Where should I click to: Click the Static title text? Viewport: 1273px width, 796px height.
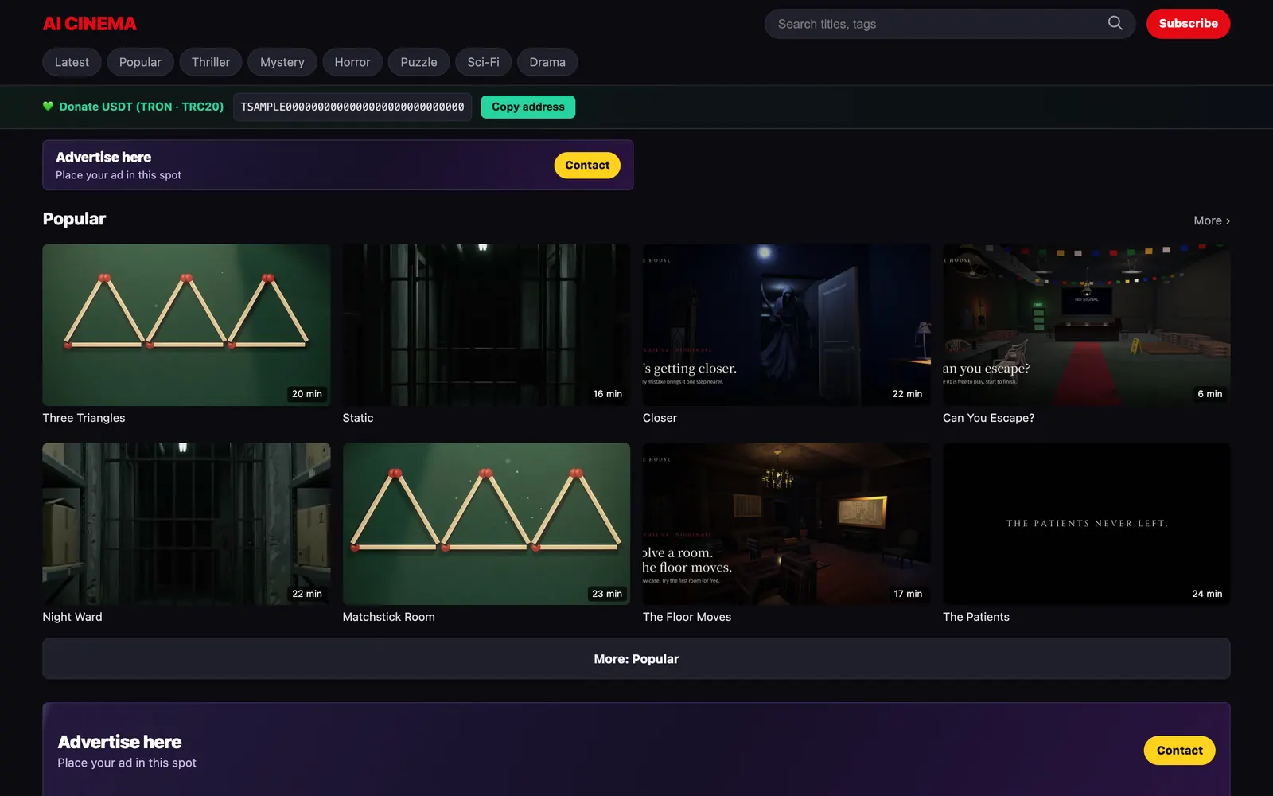point(358,418)
